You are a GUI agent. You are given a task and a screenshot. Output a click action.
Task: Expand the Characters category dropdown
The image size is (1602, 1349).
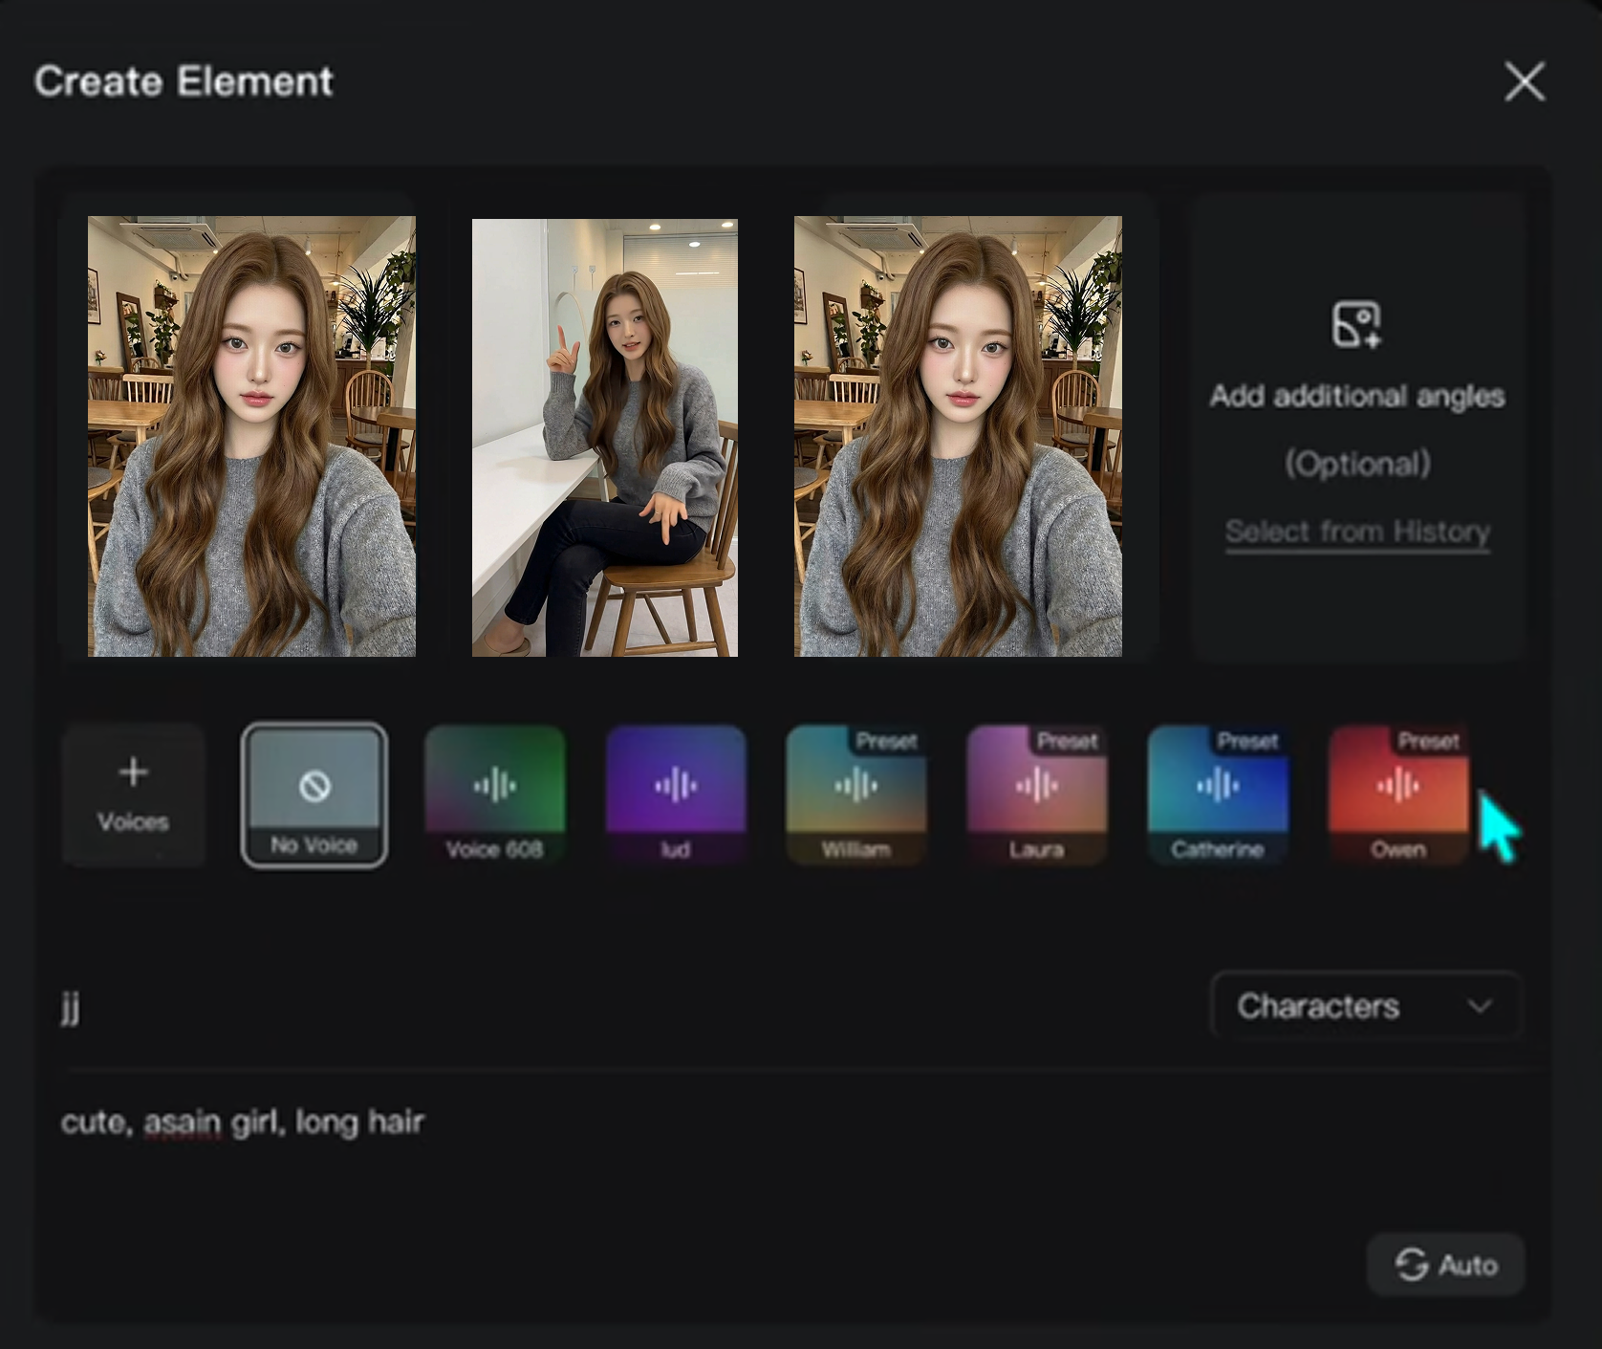coord(1364,1006)
